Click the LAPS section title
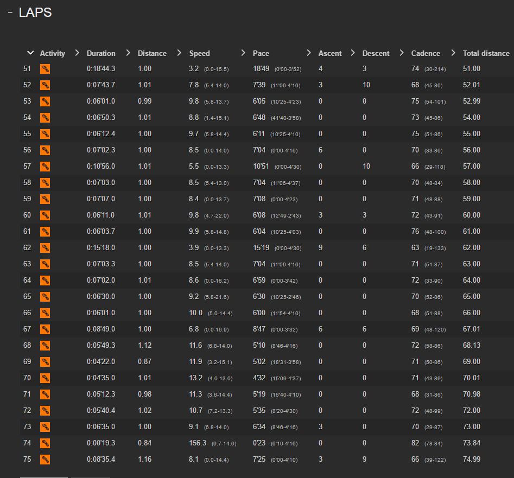514x478 pixels. click(35, 12)
